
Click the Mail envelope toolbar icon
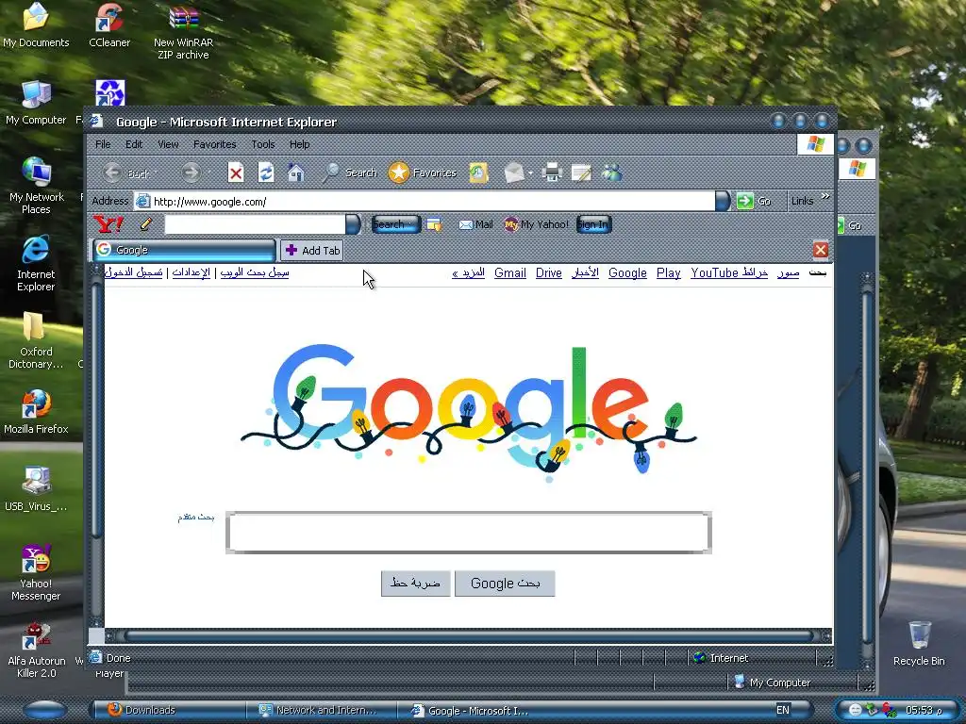click(x=514, y=173)
